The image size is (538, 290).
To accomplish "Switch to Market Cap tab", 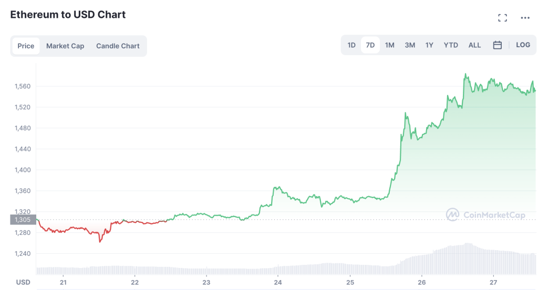I will (65, 46).
